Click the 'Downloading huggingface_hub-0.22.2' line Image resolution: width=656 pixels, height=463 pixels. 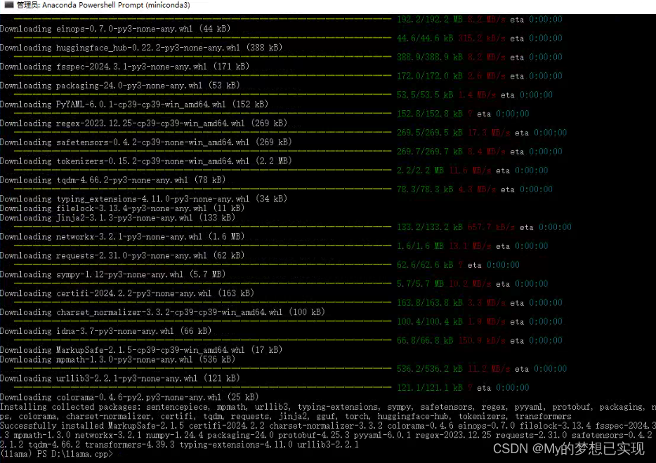pos(141,48)
